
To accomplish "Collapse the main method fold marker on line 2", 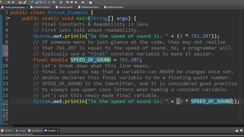I will tap(9, 18).
